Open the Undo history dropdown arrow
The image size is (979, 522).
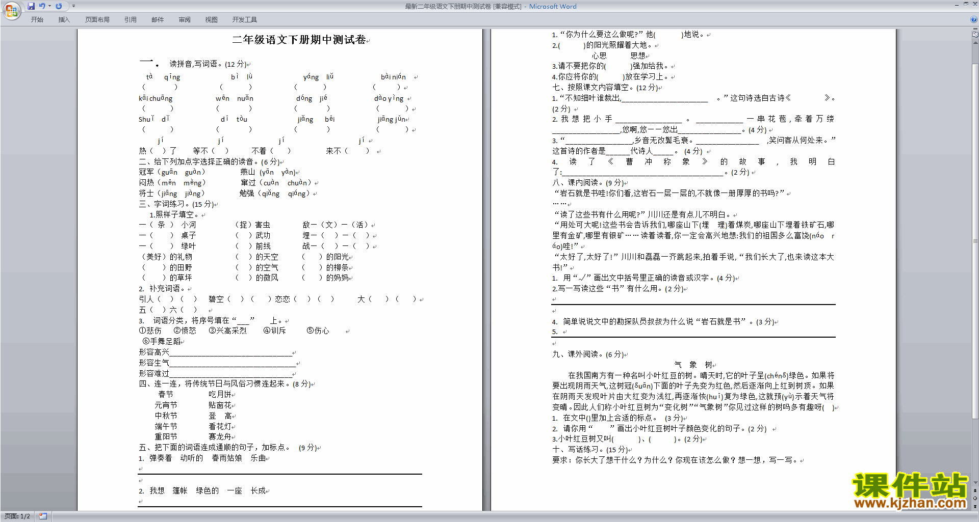coord(49,6)
